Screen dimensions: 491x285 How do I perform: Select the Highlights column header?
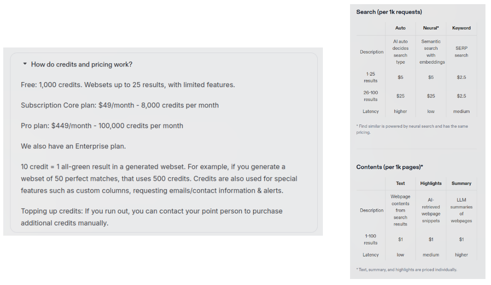[x=431, y=184]
